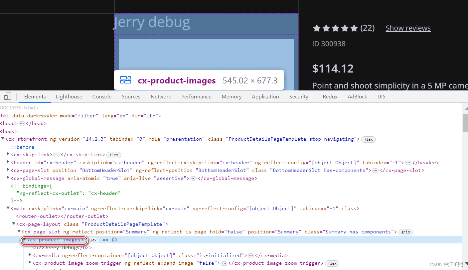Expand the cx-global-message node
Viewport: 468px width, 270px height.
pyautogui.click(x=8, y=178)
